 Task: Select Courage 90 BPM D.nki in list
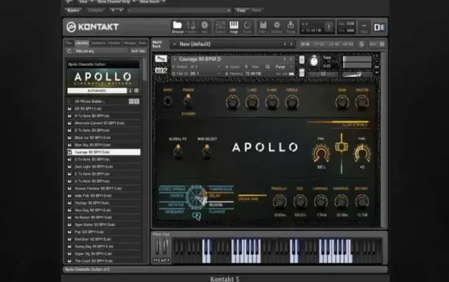coord(103,152)
